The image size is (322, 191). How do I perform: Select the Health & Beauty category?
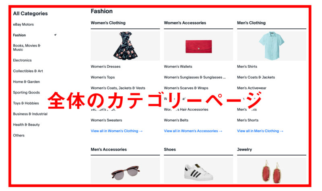coord(27,125)
